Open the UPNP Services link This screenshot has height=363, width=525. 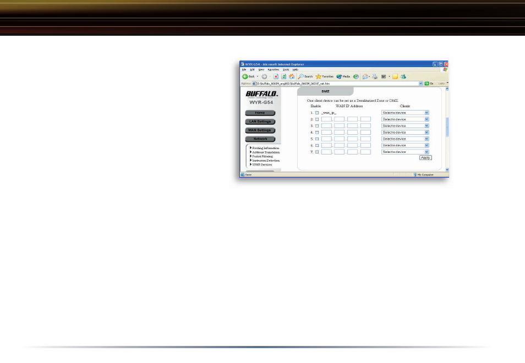(262, 164)
